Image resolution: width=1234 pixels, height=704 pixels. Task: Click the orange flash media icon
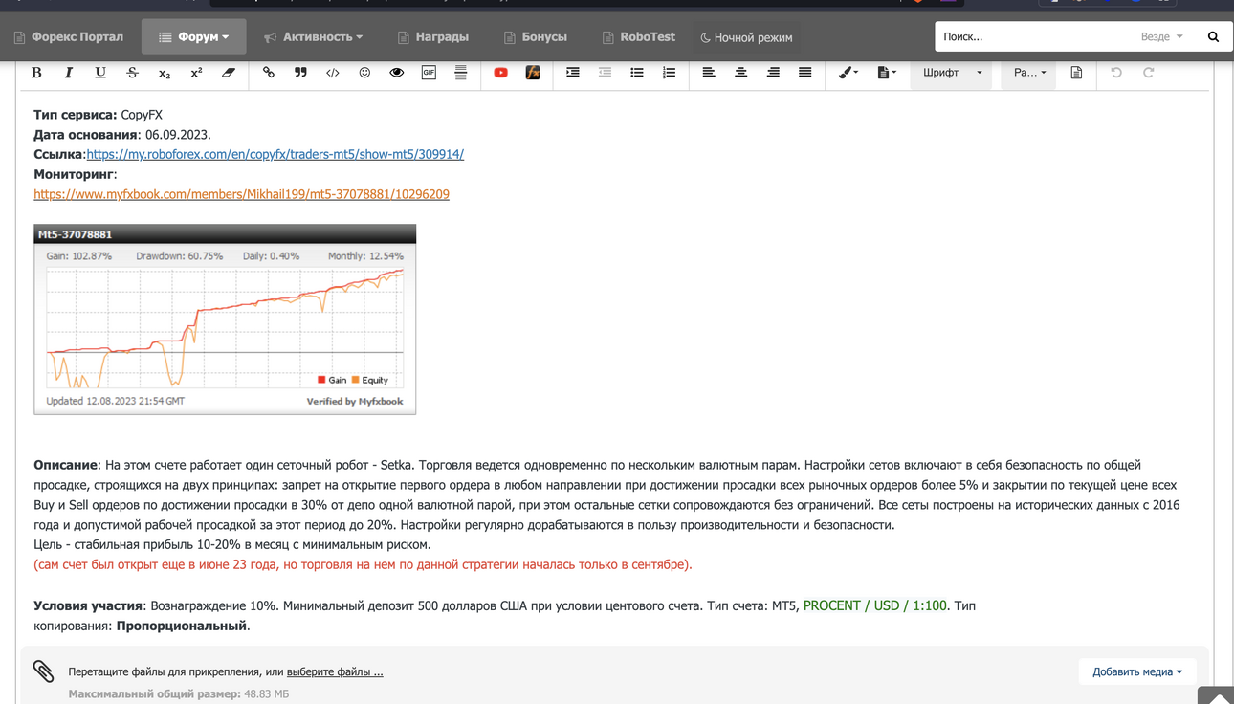click(x=533, y=73)
